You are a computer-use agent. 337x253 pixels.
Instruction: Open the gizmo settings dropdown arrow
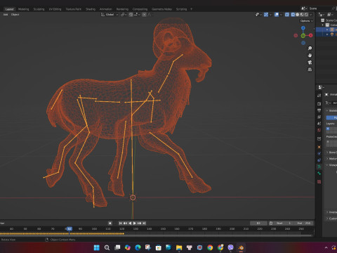point(270,15)
